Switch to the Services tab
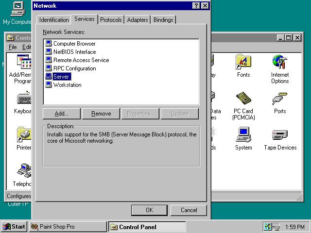Viewport: 311px width, 233px height. click(84, 19)
